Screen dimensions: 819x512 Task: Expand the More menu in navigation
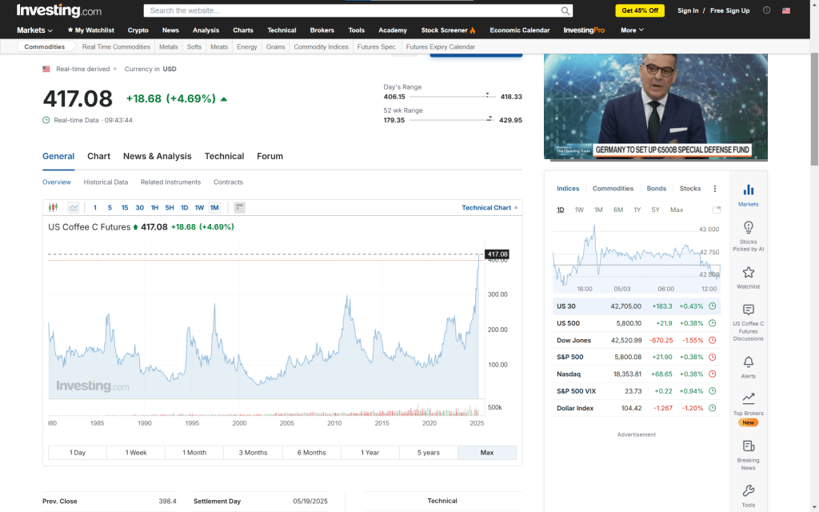coord(632,30)
